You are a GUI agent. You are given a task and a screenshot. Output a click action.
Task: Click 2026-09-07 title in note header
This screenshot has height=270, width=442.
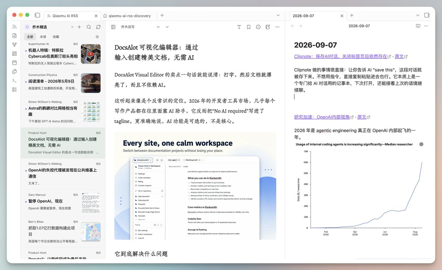[359, 26]
